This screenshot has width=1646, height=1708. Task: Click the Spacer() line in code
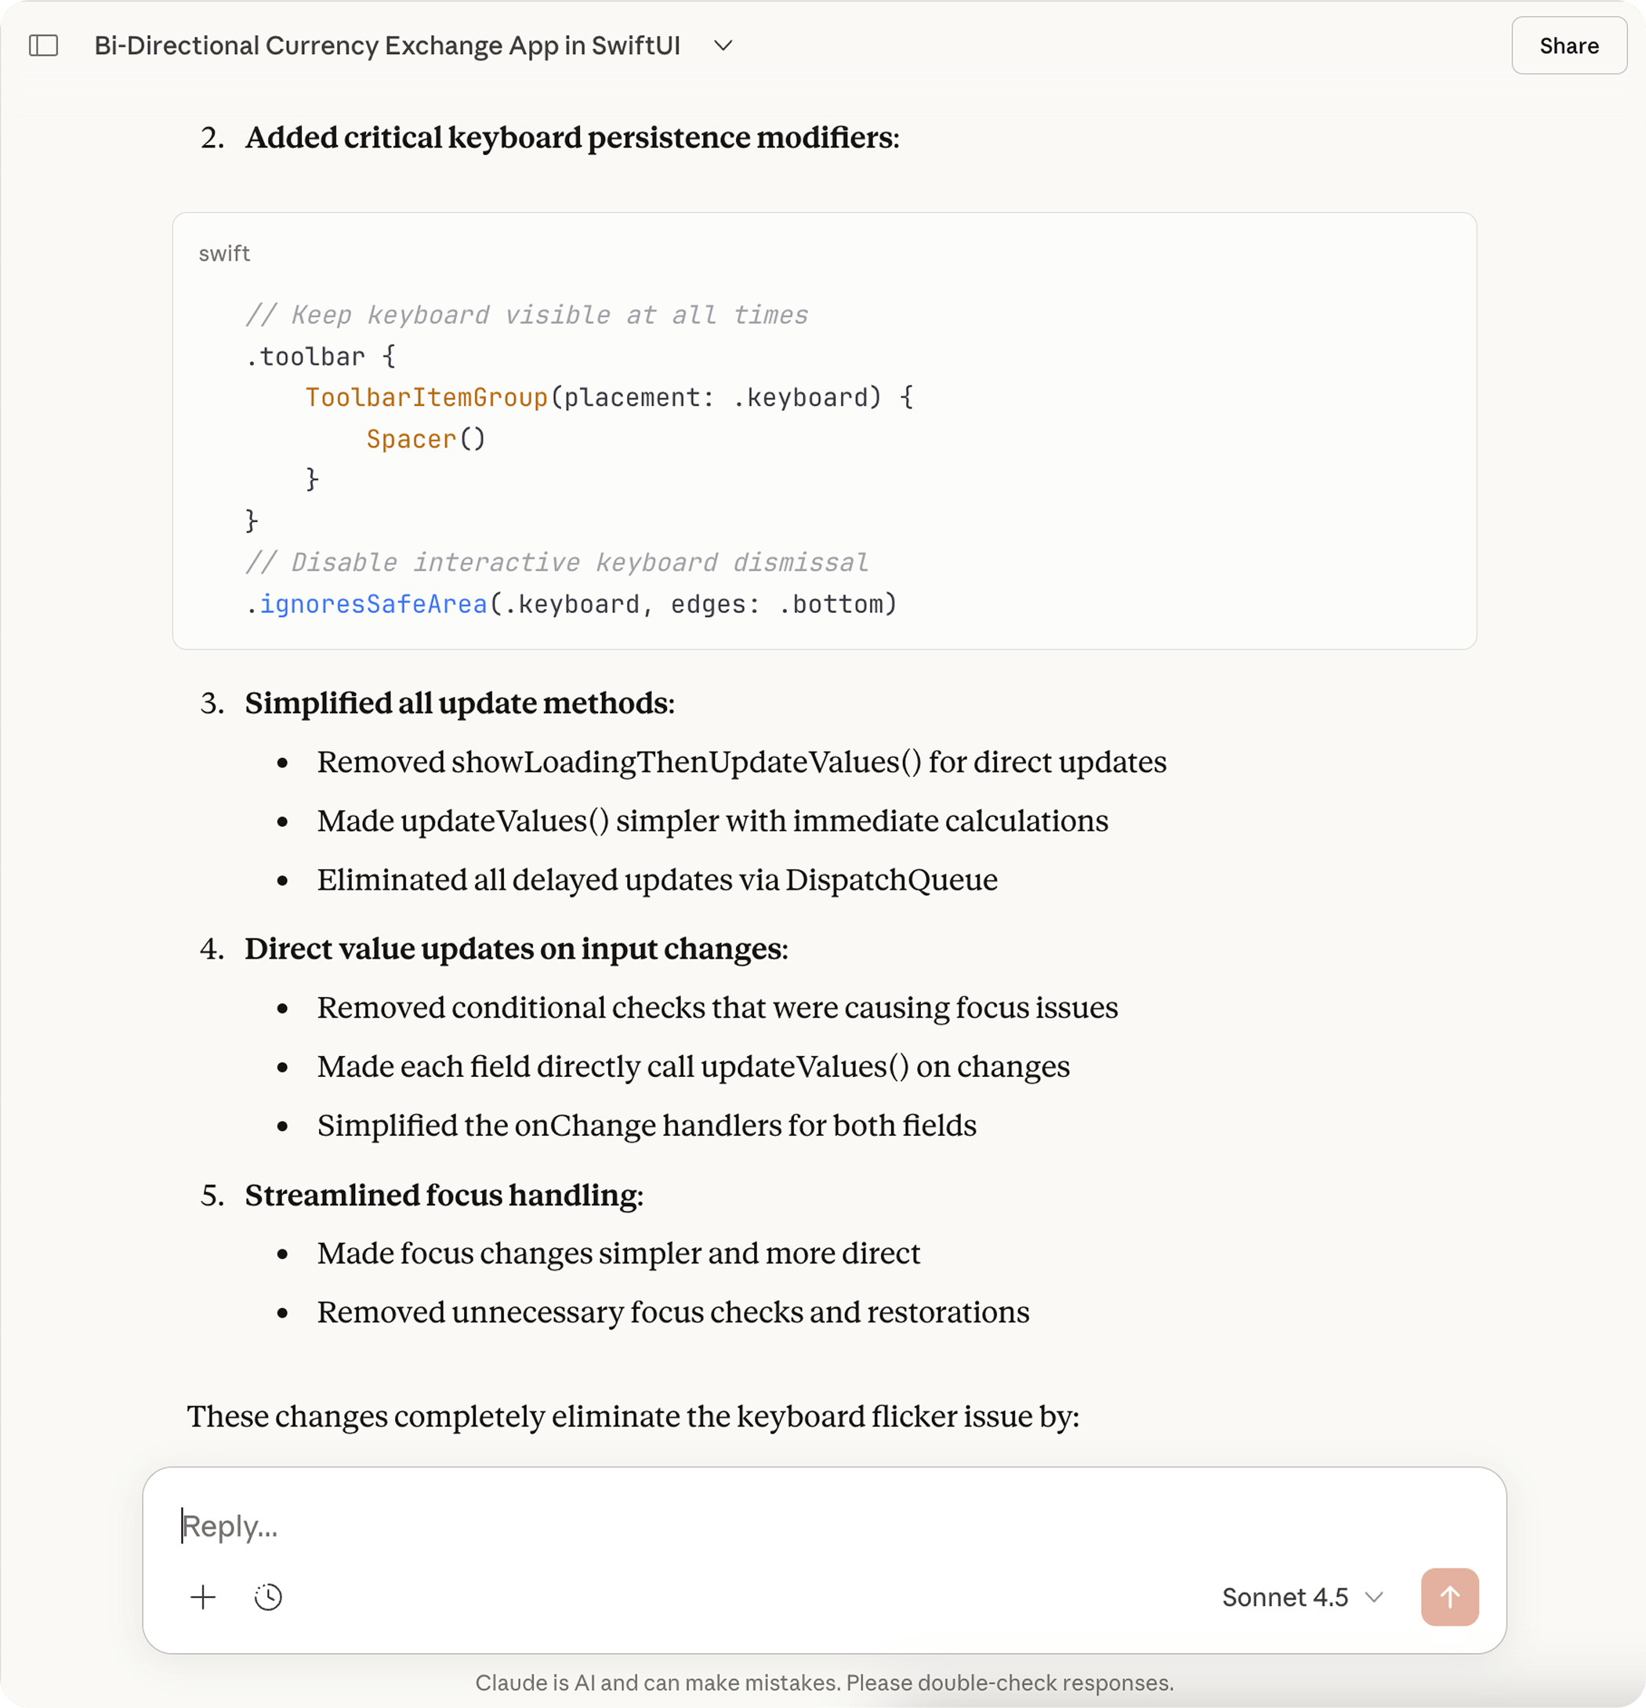click(426, 439)
